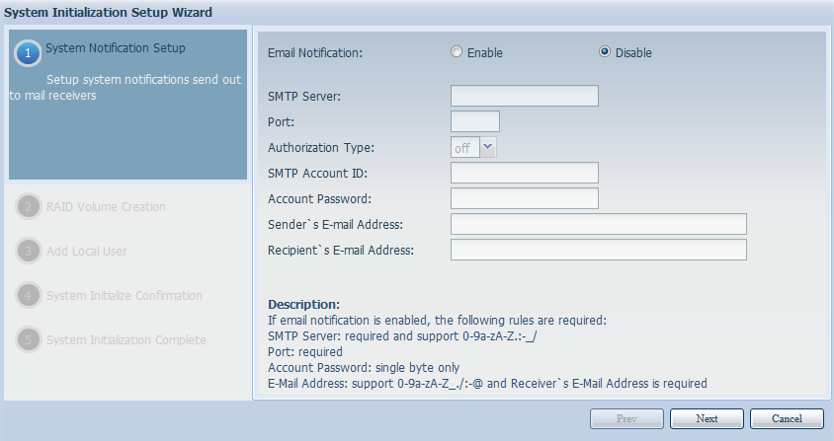The height and width of the screenshot is (441, 834).
Task: Select the System Notification Setup step
Action: coord(115,47)
